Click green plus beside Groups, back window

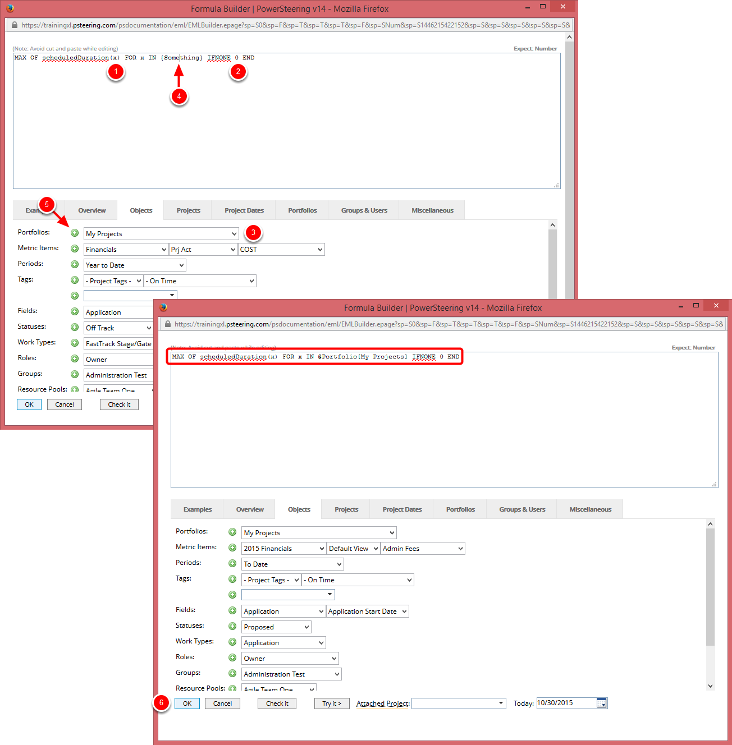click(75, 374)
